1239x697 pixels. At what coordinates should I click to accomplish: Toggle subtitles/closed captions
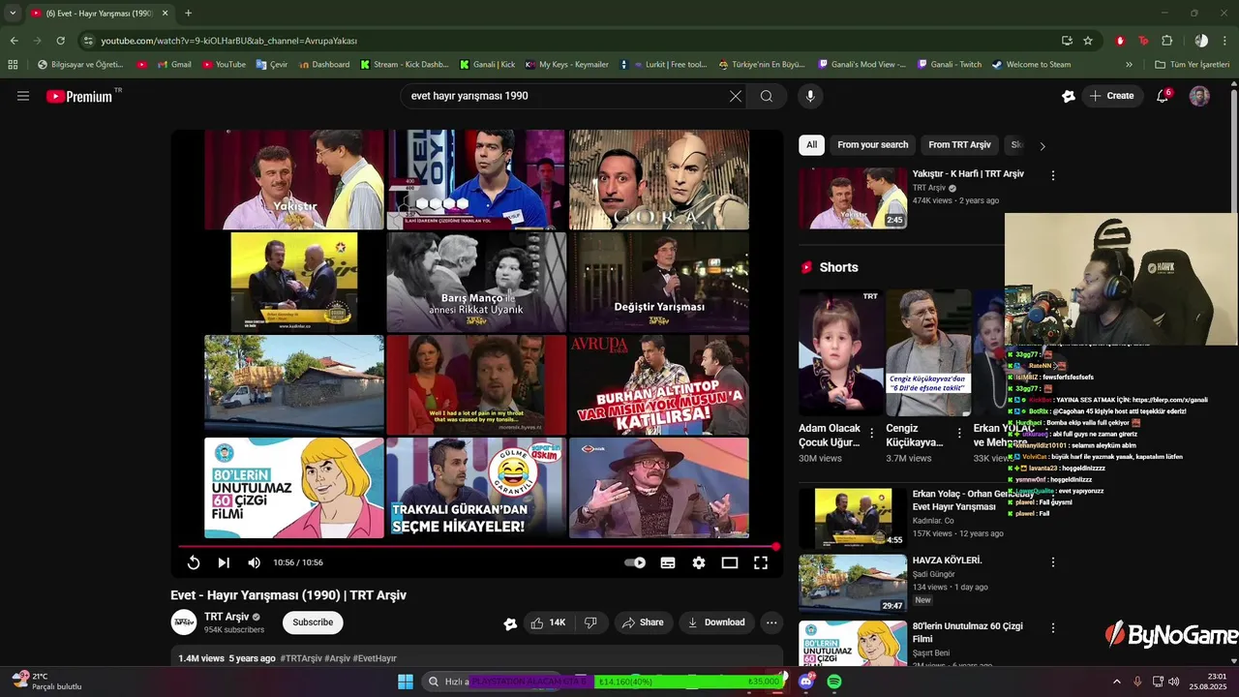(x=668, y=562)
